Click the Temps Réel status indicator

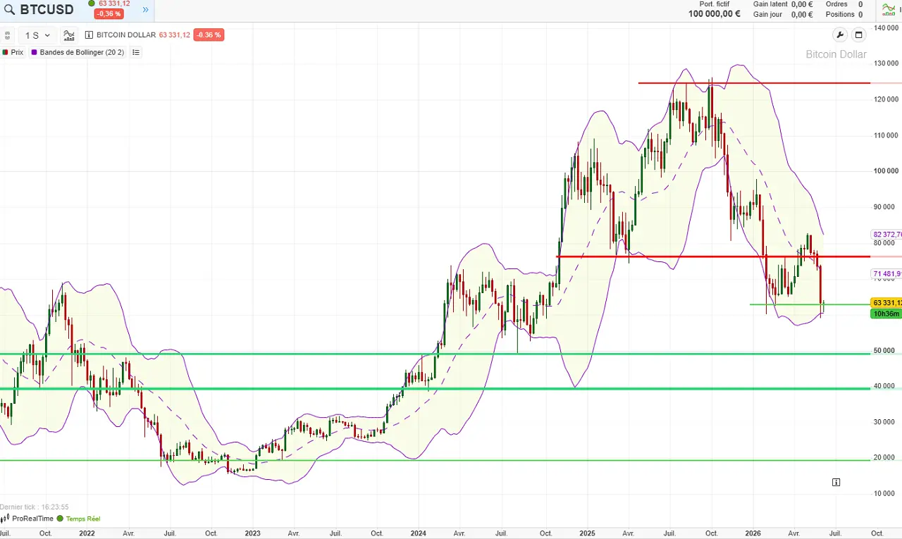tap(78, 519)
